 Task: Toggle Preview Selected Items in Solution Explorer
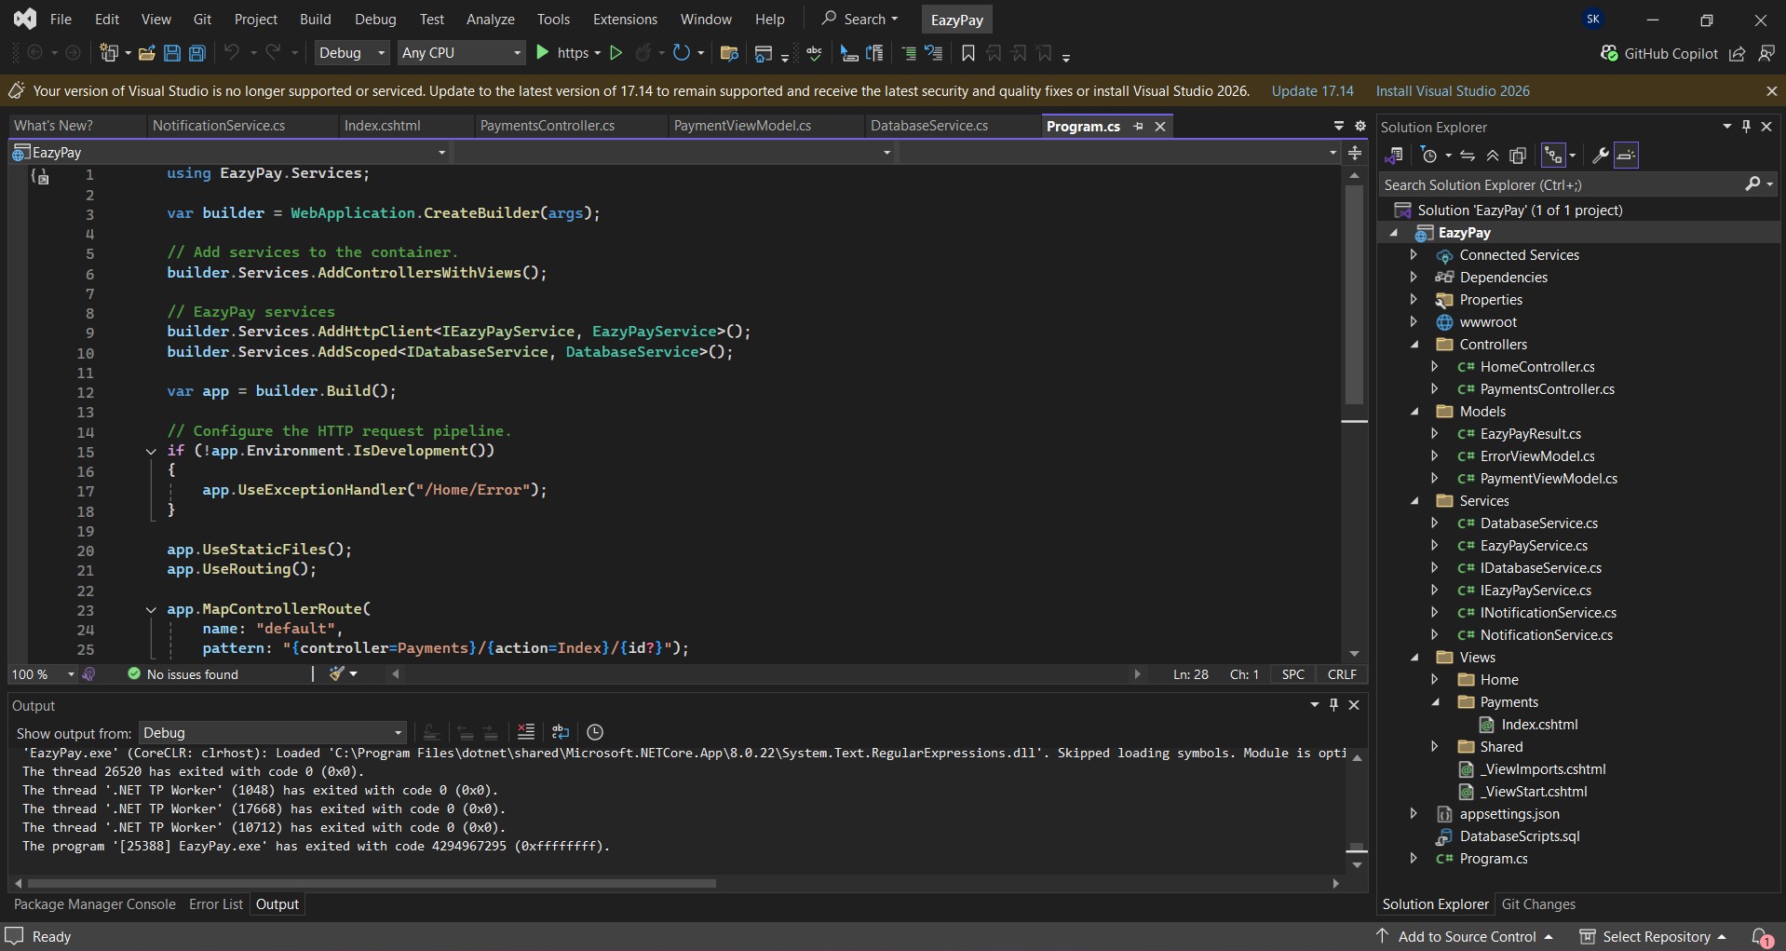tap(1626, 156)
